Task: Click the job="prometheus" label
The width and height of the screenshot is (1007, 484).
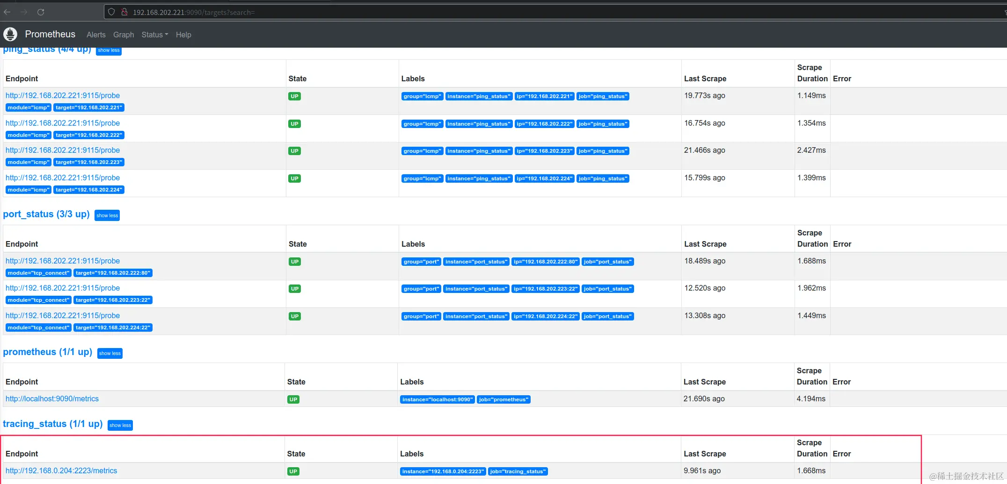Action: pyautogui.click(x=503, y=399)
